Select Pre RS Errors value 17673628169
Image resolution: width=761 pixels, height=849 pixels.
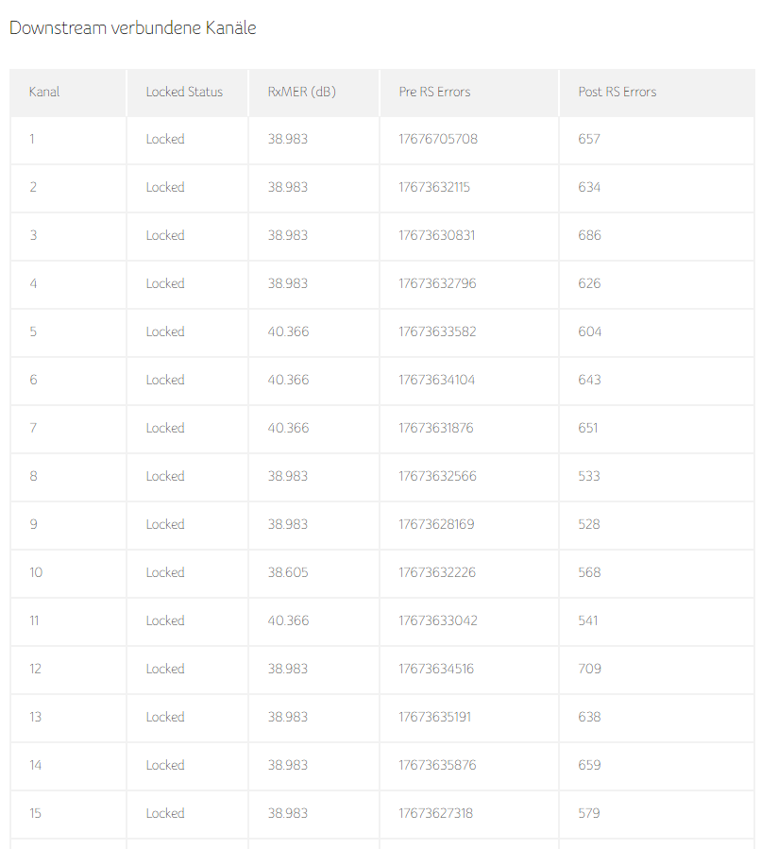coord(436,524)
